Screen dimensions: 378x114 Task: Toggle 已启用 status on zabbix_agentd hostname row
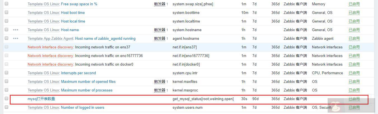click(x=354, y=38)
